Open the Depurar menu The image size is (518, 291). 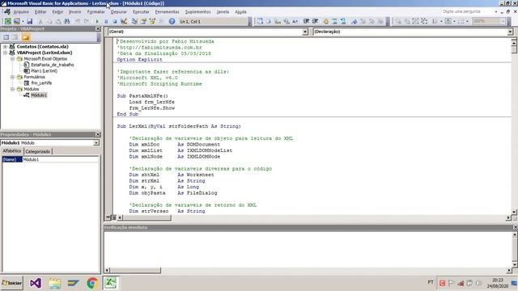(119, 12)
